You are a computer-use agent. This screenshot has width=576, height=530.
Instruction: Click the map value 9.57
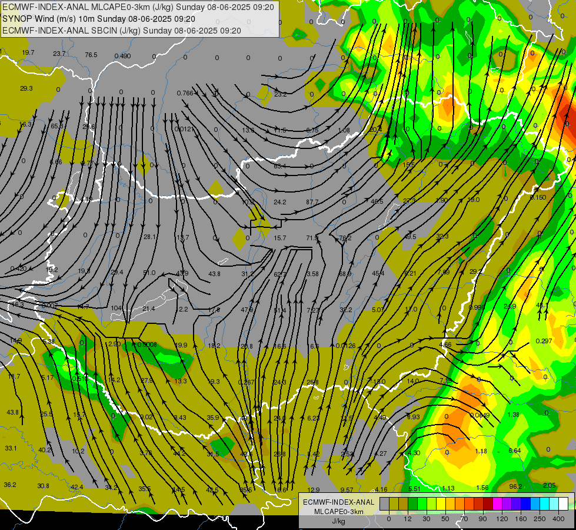tap(347, 489)
